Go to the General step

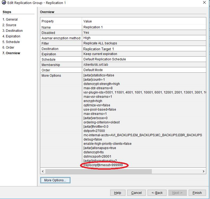click(x=10, y=19)
